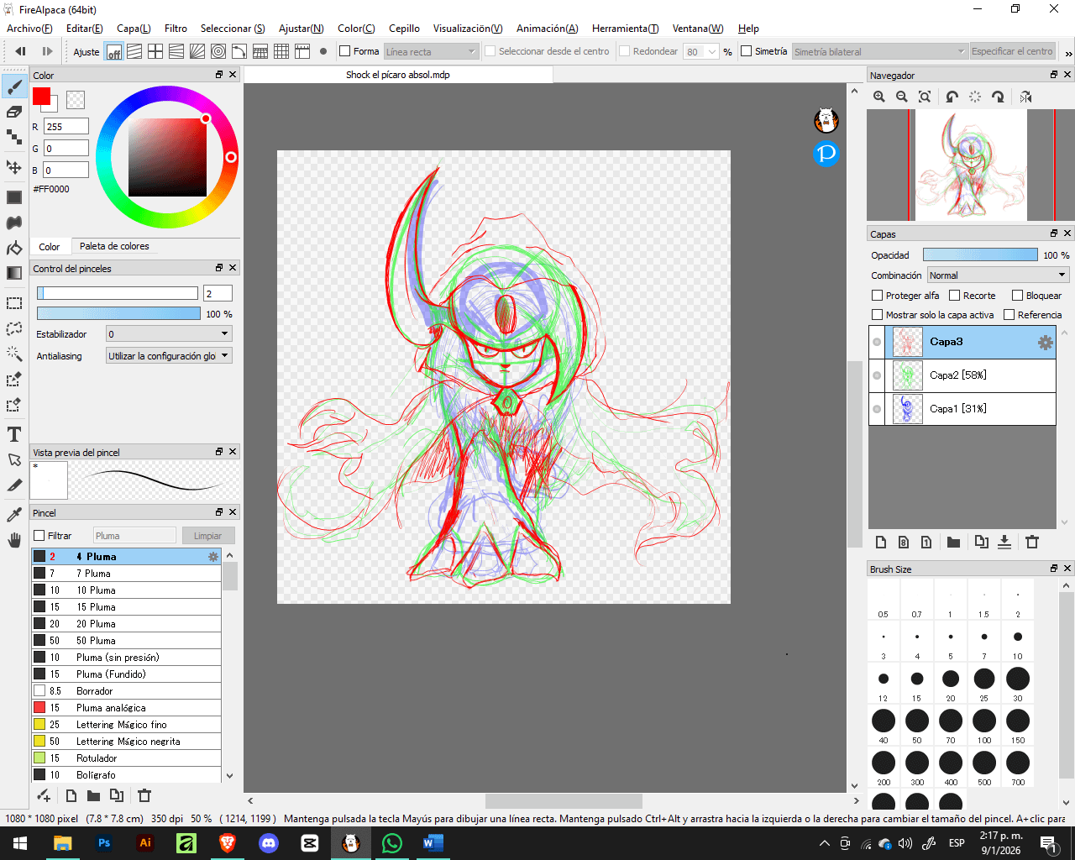The image size is (1075, 860).
Task: Select the Eraser tool in left toolbar
Action: click(14, 112)
